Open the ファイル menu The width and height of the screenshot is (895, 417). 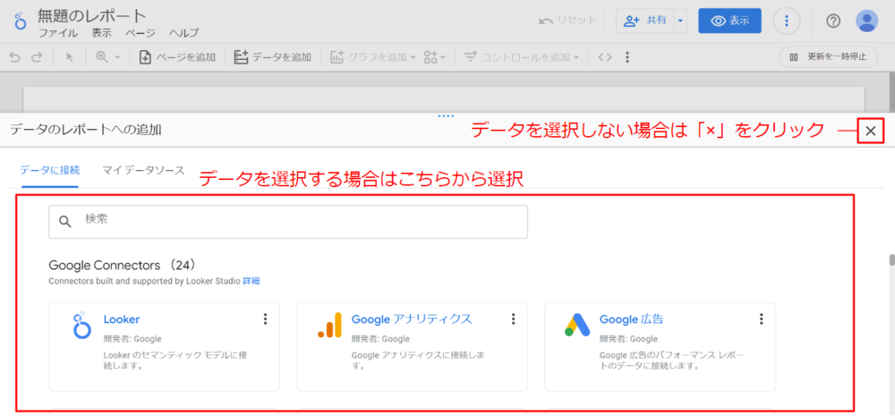pos(57,33)
